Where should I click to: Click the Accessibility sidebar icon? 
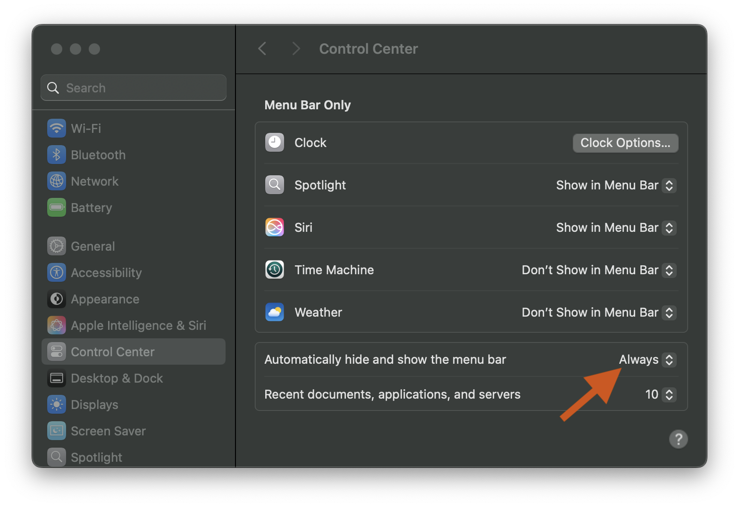point(57,272)
